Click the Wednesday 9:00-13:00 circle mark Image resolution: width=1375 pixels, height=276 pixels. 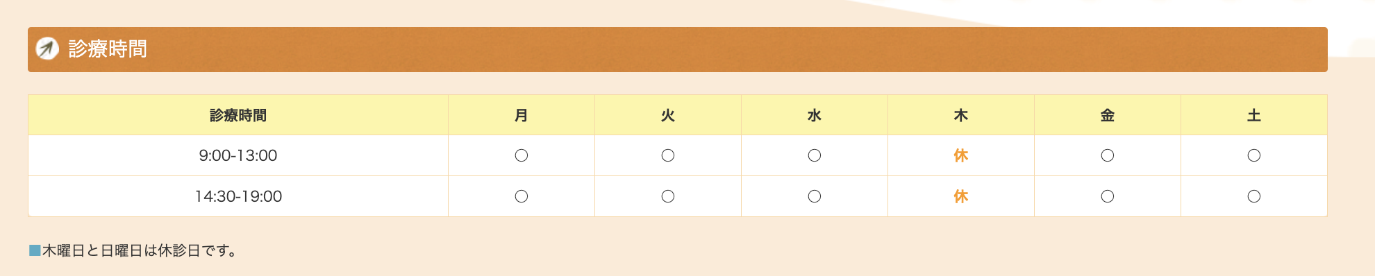tap(815, 155)
